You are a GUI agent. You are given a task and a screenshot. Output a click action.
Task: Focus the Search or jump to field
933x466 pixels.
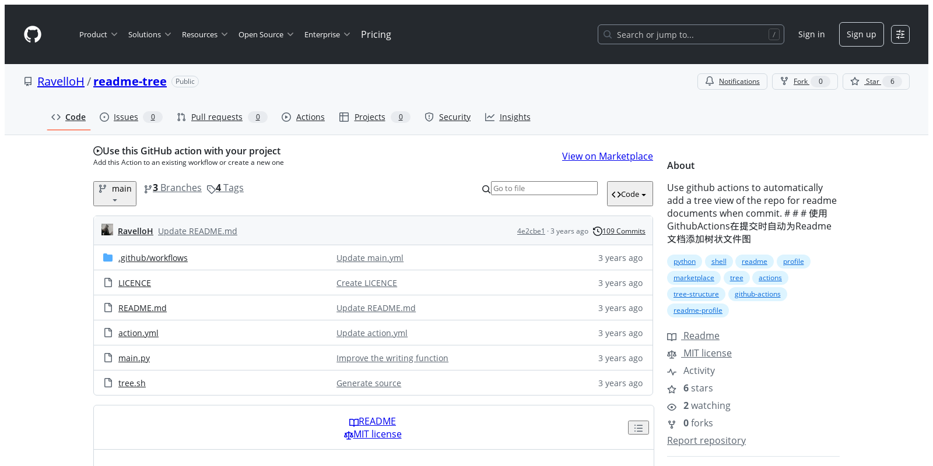[690, 34]
